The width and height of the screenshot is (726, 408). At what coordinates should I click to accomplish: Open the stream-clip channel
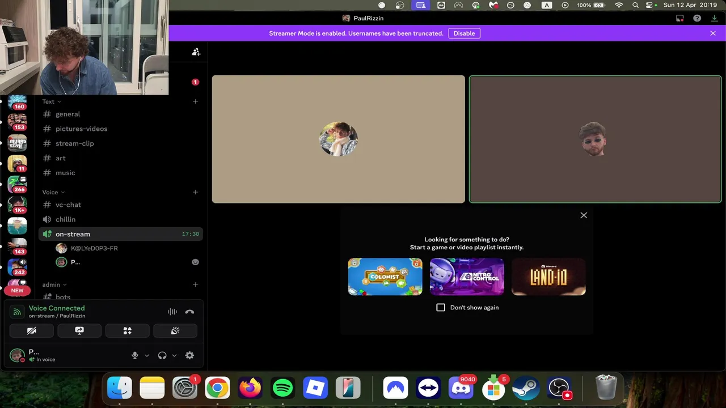click(121, 143)
